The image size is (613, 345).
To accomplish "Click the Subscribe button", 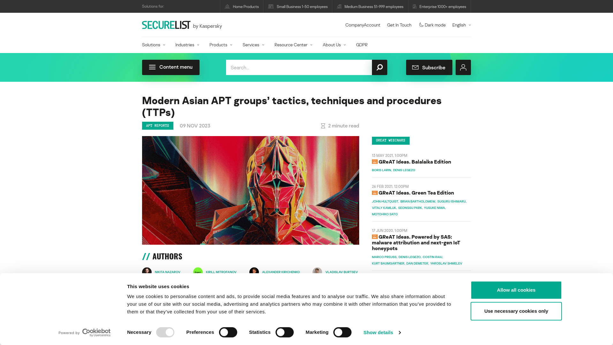I will coord(429,67).
